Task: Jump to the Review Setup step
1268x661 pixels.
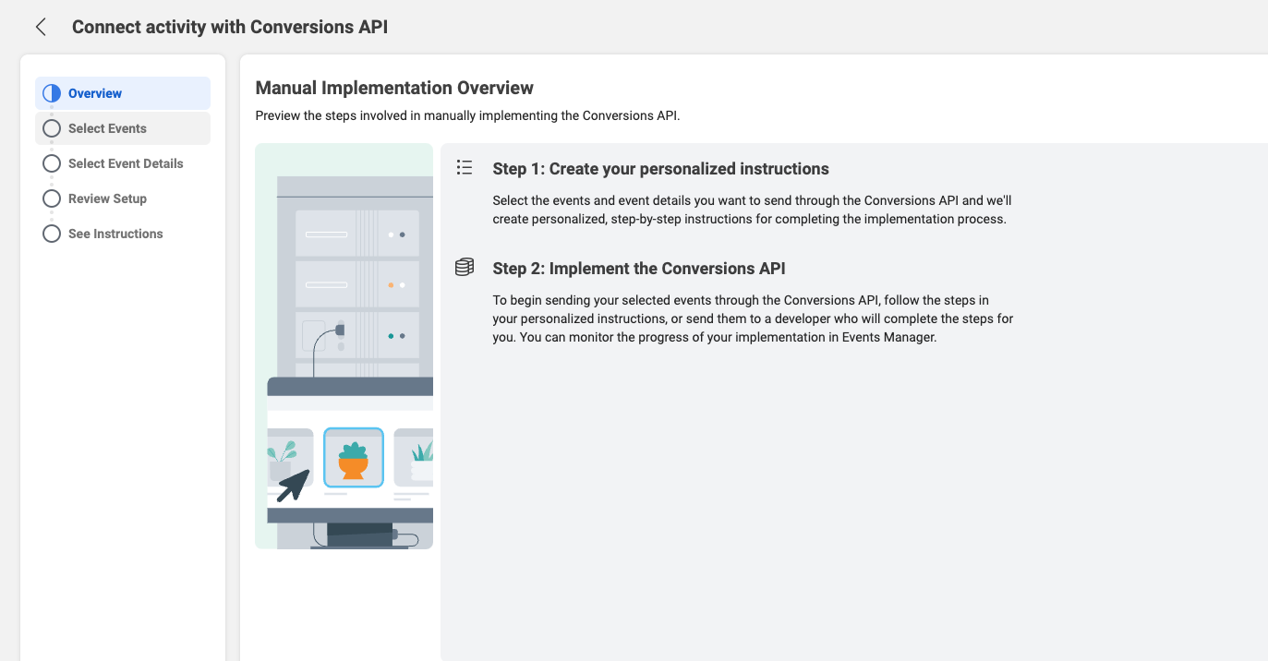Action: tap(107, 198)
